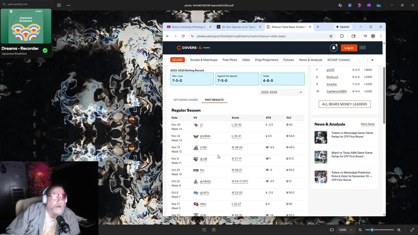Screen dimensions: 418x235
Task: Close the Brown University Shooting tab
Action: tap(210, 27)
